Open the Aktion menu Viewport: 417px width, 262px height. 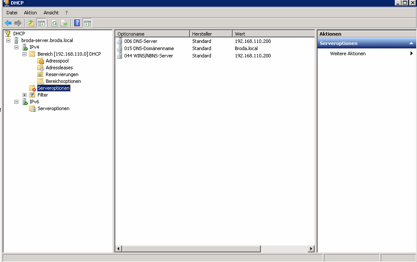click(x=30, y=13)
